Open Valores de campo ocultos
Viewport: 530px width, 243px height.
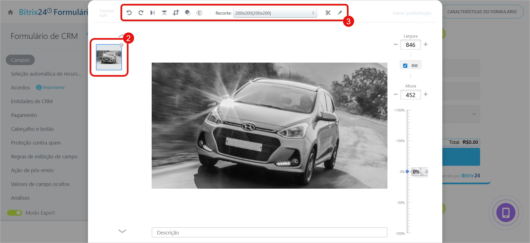pos(40,184)
